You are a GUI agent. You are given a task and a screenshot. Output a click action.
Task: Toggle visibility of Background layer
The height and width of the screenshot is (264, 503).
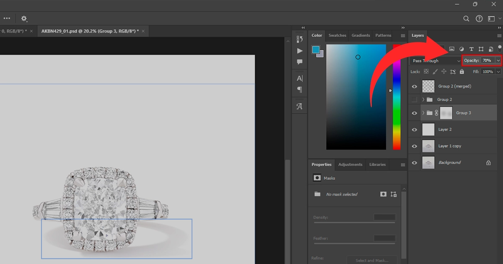pos(415,163)
